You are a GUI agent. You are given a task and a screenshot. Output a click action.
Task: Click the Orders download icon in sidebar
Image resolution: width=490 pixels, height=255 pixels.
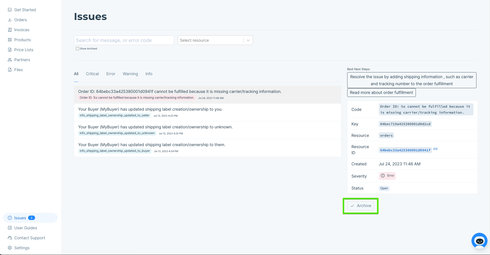click(10, 20)
